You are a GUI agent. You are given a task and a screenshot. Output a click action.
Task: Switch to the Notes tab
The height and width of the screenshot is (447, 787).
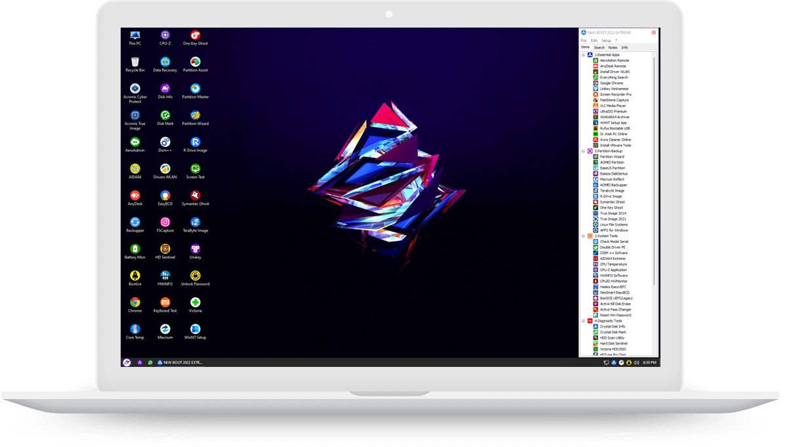click(x=613, y=47)
